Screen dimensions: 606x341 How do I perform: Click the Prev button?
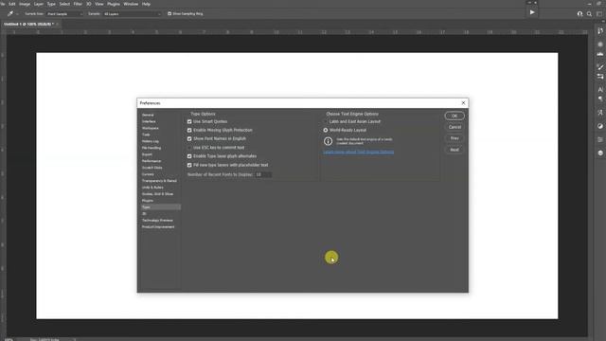click(x=454, y=138)
